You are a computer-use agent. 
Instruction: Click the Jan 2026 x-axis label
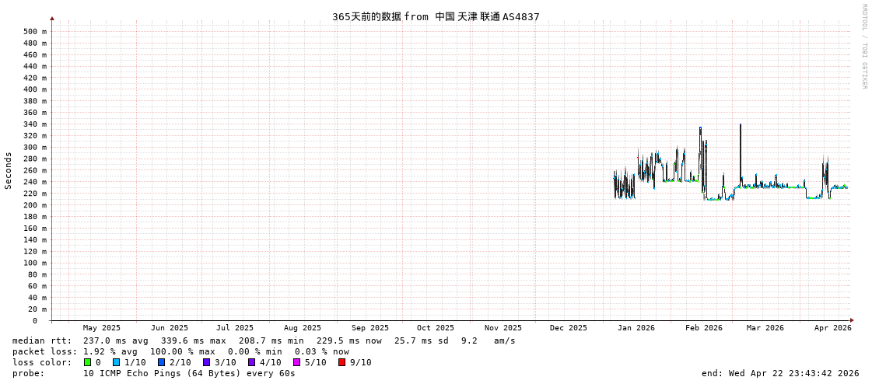point(636,328)
